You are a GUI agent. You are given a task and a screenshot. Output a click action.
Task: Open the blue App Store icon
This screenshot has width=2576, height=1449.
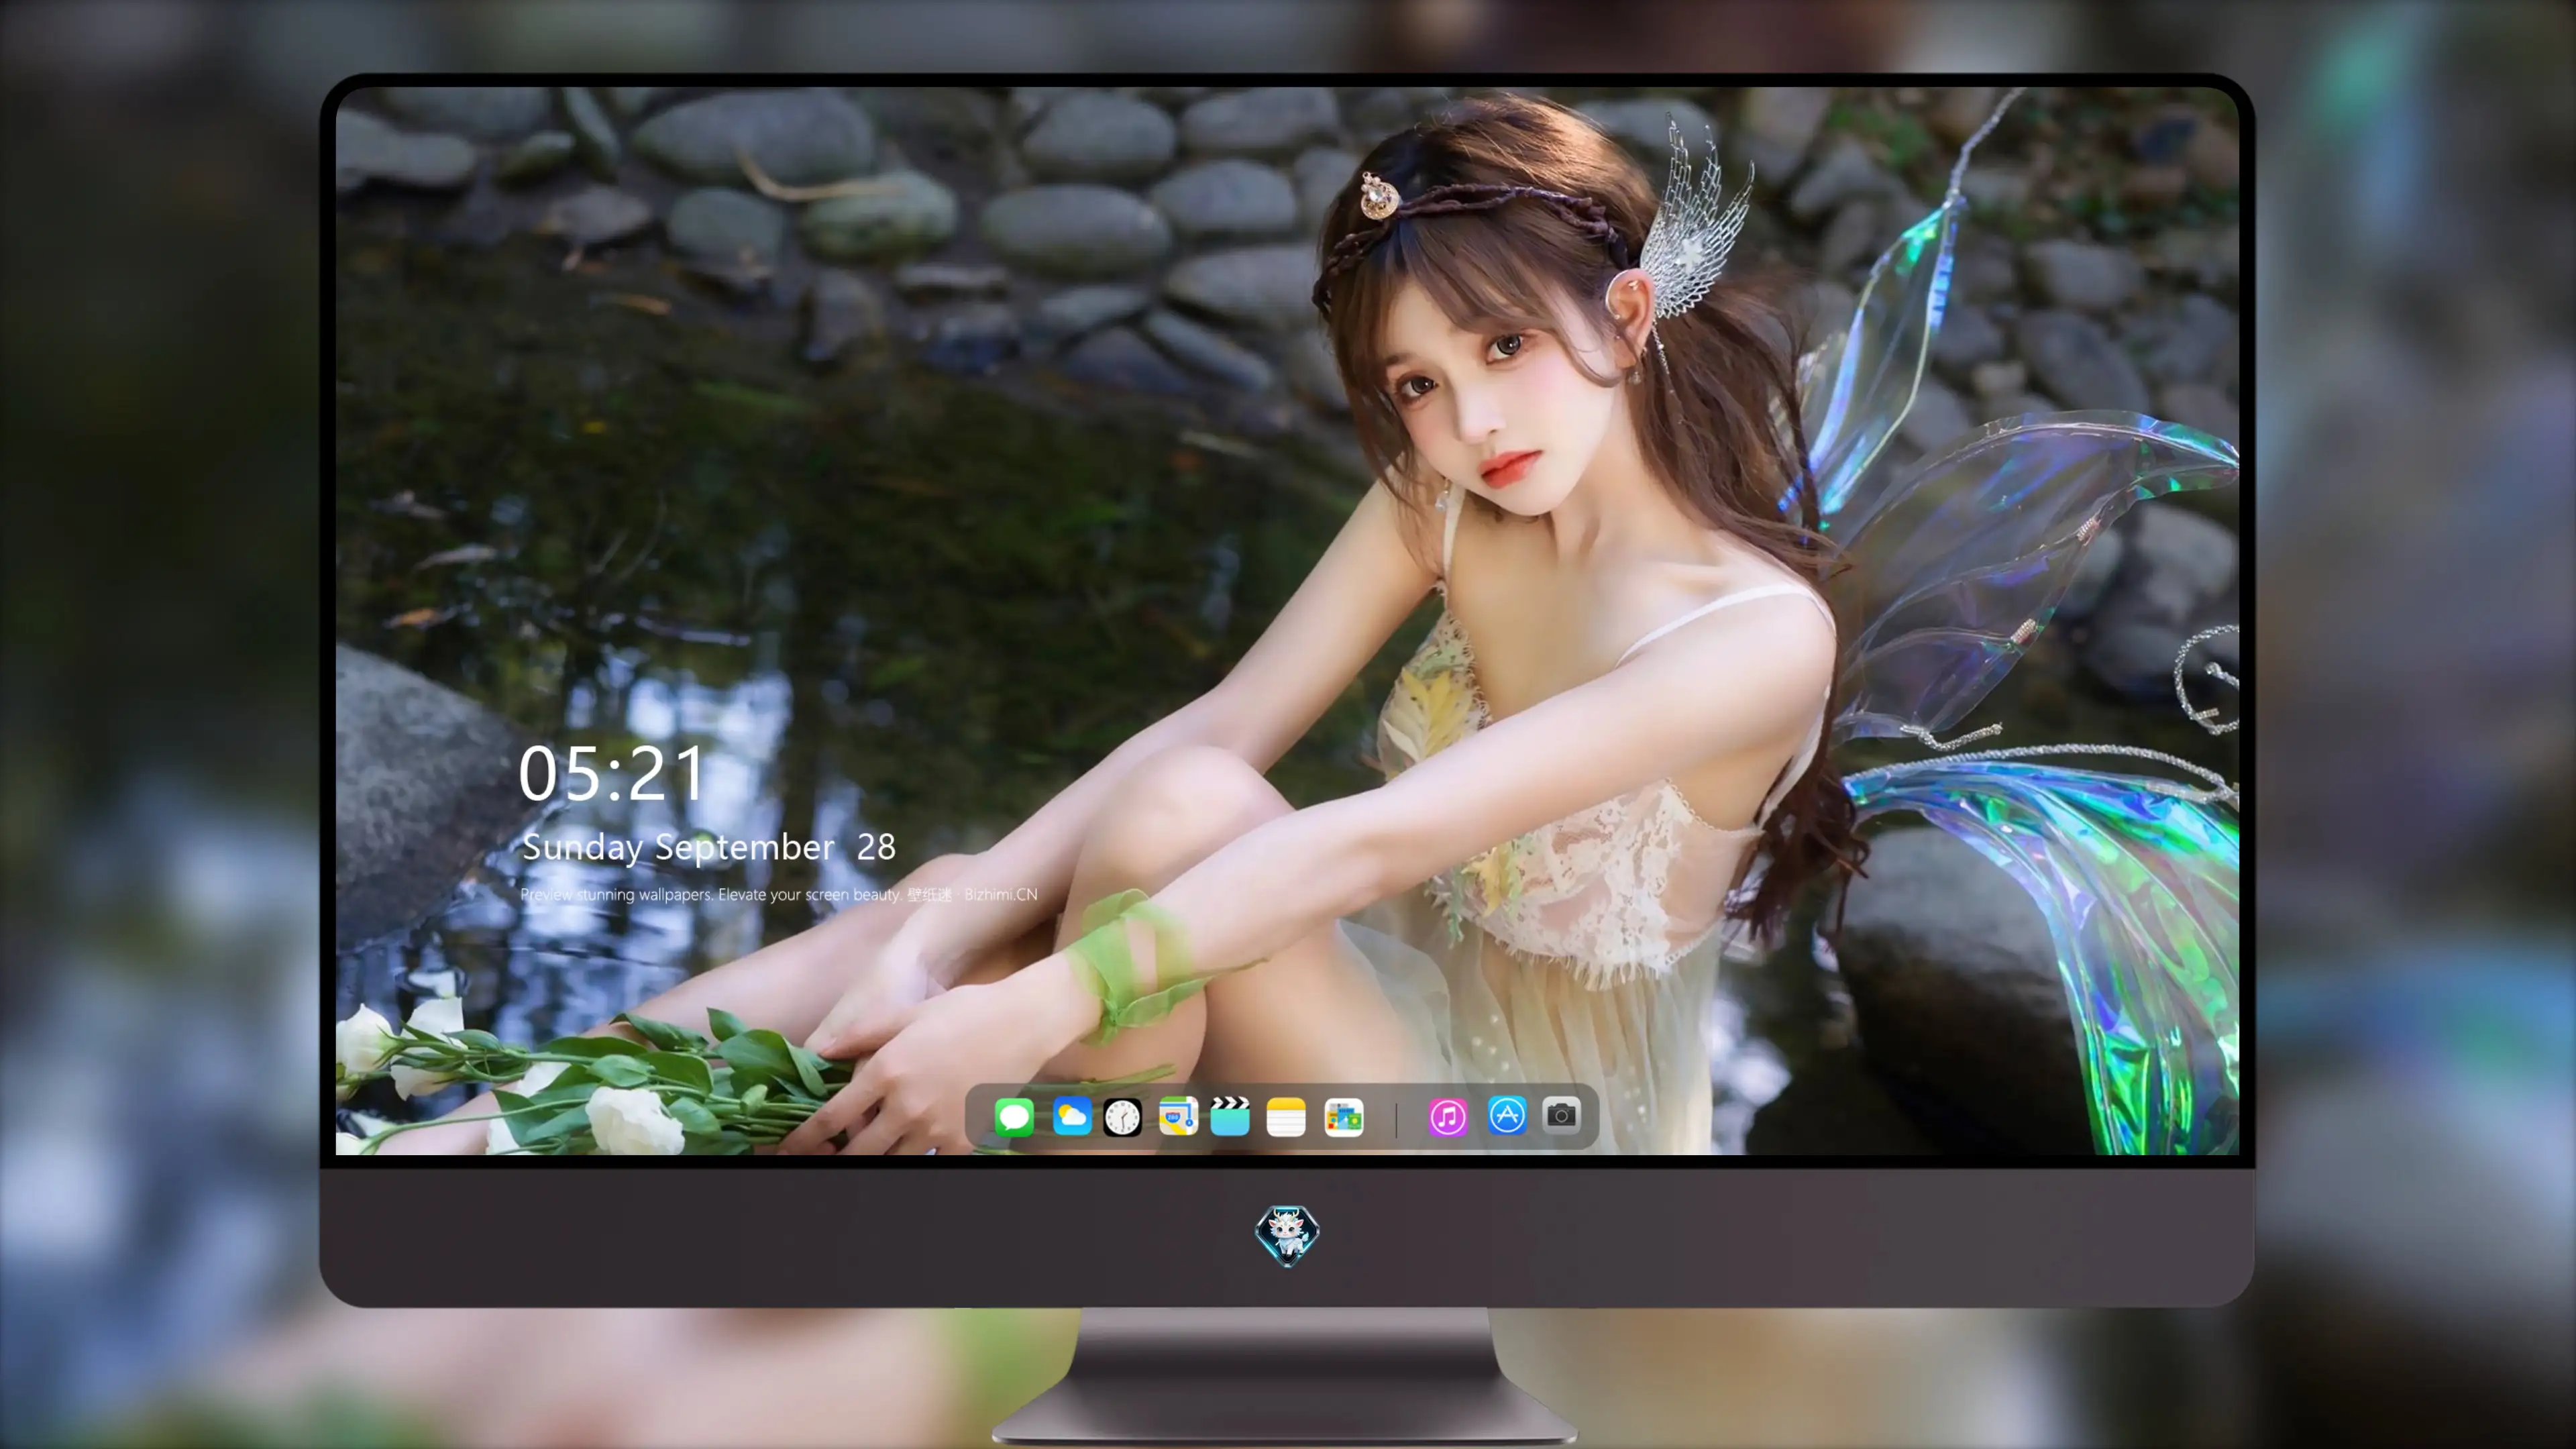(1507, 1115)
